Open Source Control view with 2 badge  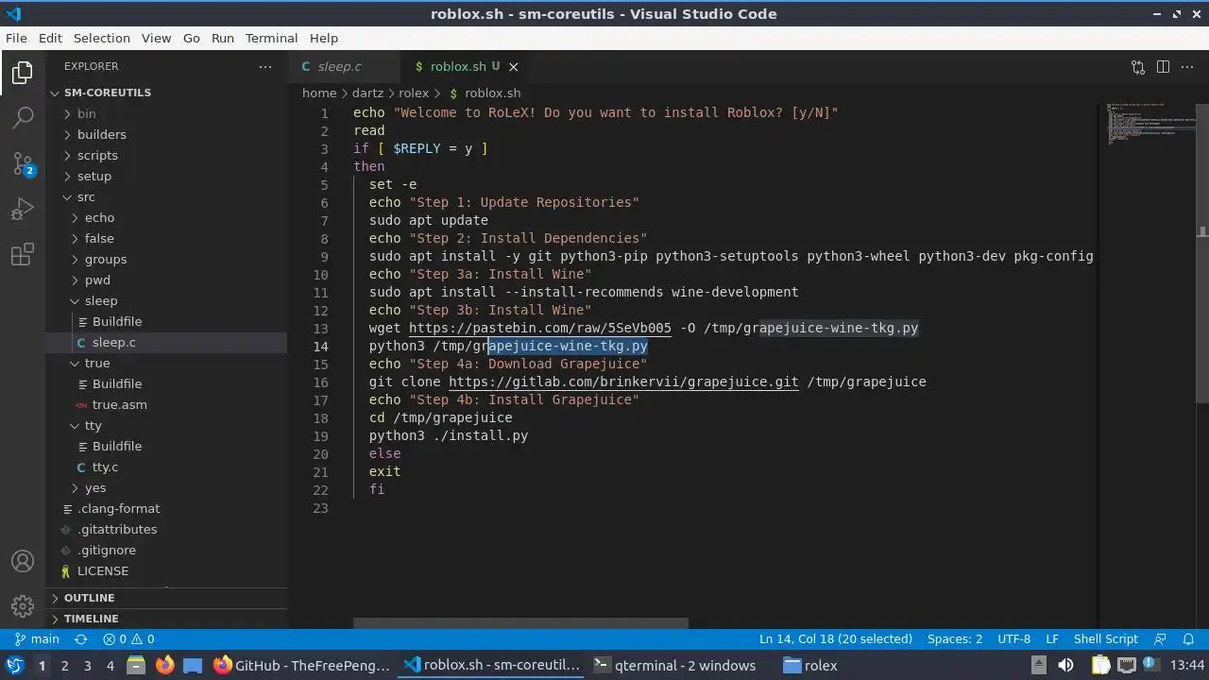pos(23,163)
